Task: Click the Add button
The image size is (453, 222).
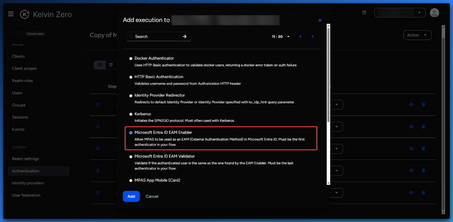Action: (x=131, y=196)
